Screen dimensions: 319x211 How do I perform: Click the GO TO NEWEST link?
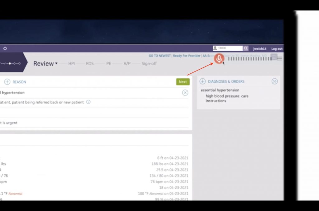159,56
